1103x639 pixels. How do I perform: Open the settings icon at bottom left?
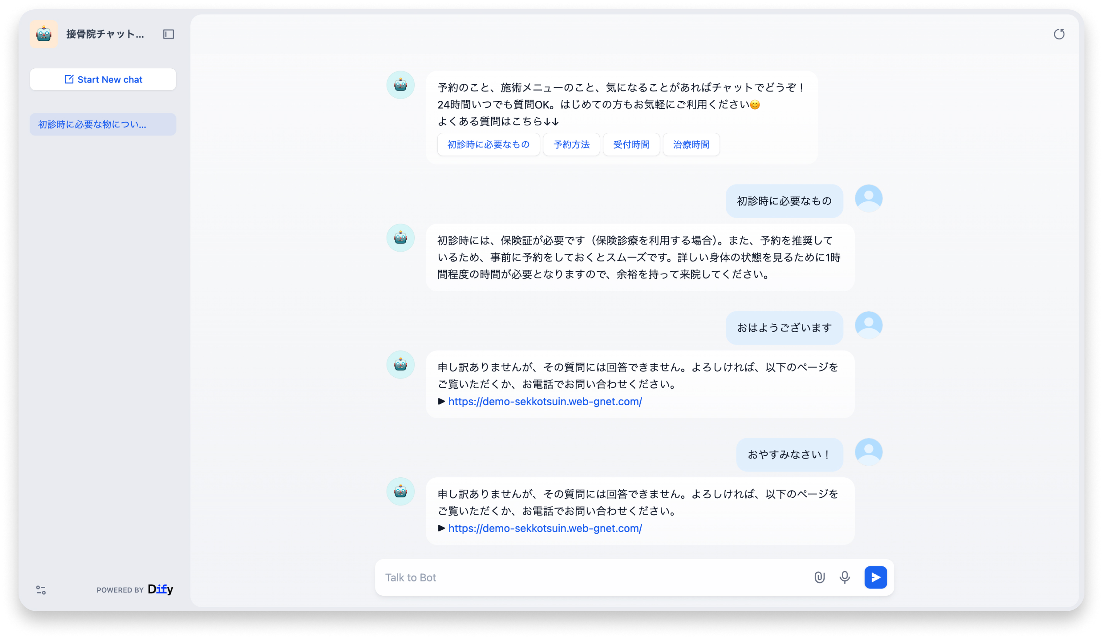41,590
